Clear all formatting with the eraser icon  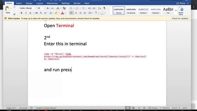point(64,8)
